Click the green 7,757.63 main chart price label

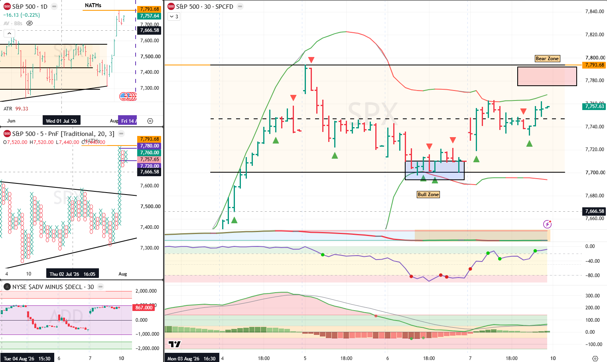click(594, 106)
